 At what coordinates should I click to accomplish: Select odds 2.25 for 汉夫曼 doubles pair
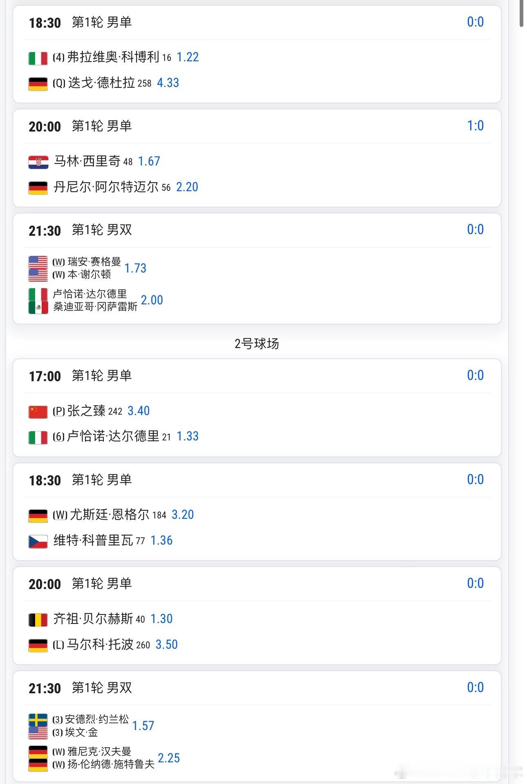click(x=169, y=758)
